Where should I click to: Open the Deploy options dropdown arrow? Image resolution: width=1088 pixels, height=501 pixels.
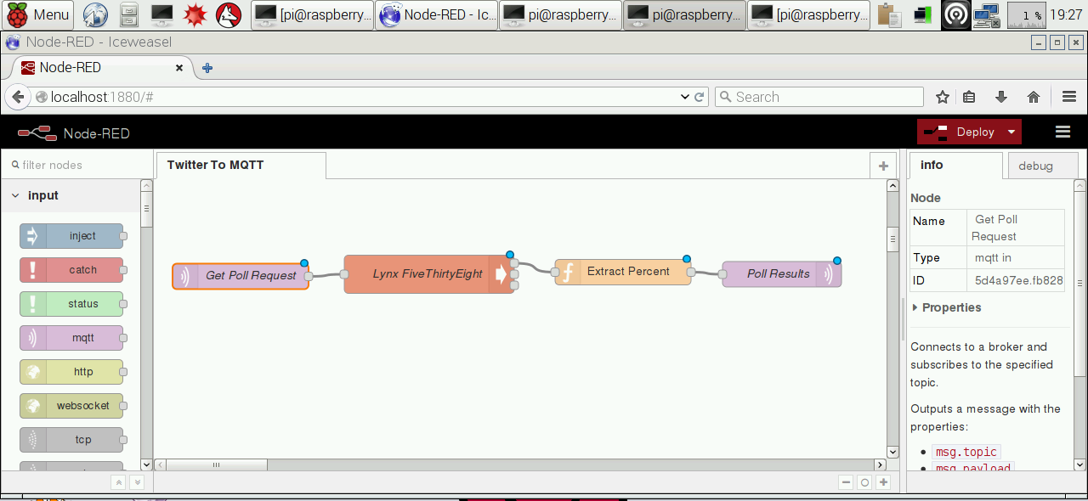coord(1011,132)
